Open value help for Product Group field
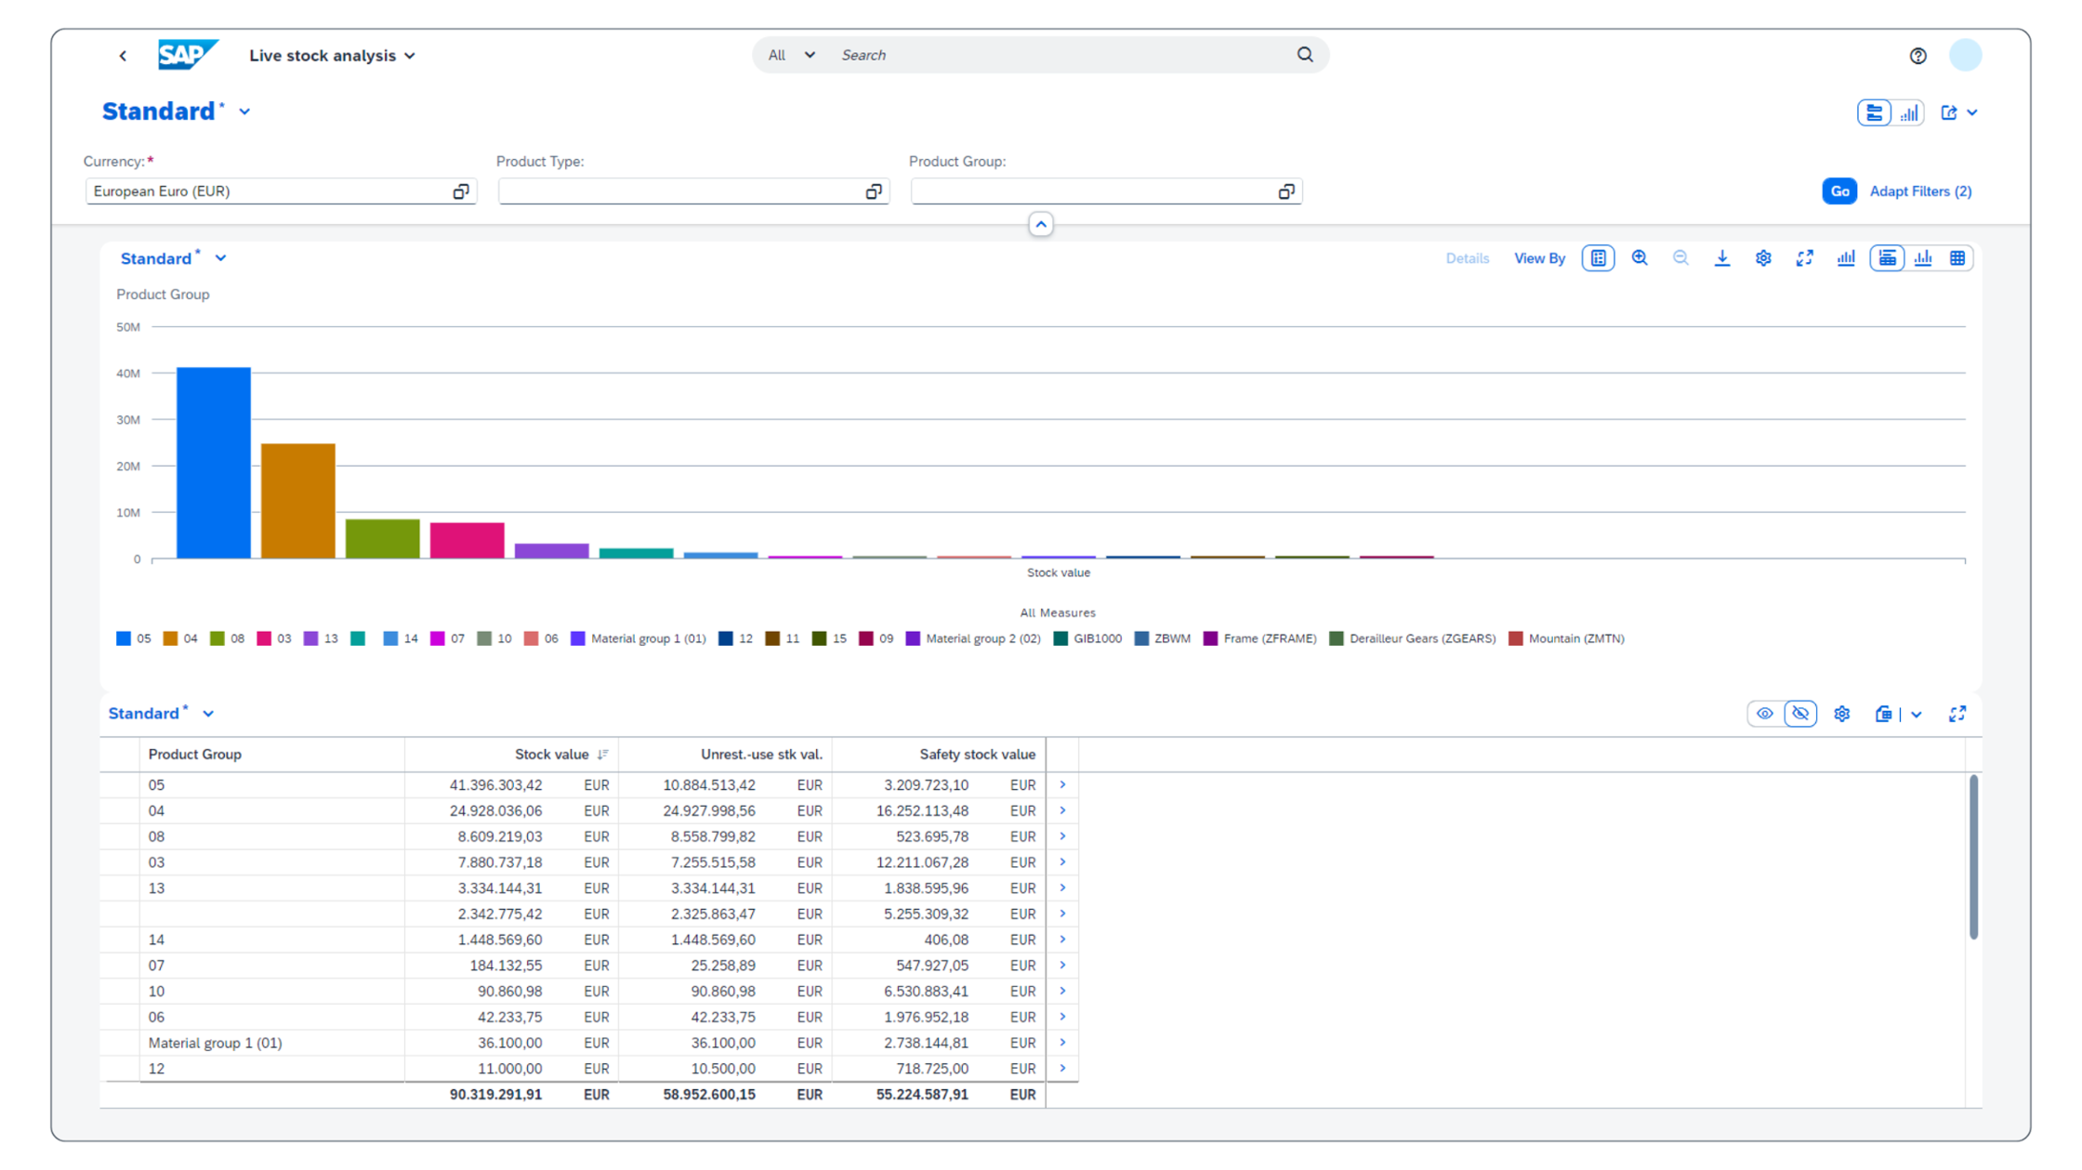The width and height of the screenshot is (2082, 1170). tap(1286, 191)
